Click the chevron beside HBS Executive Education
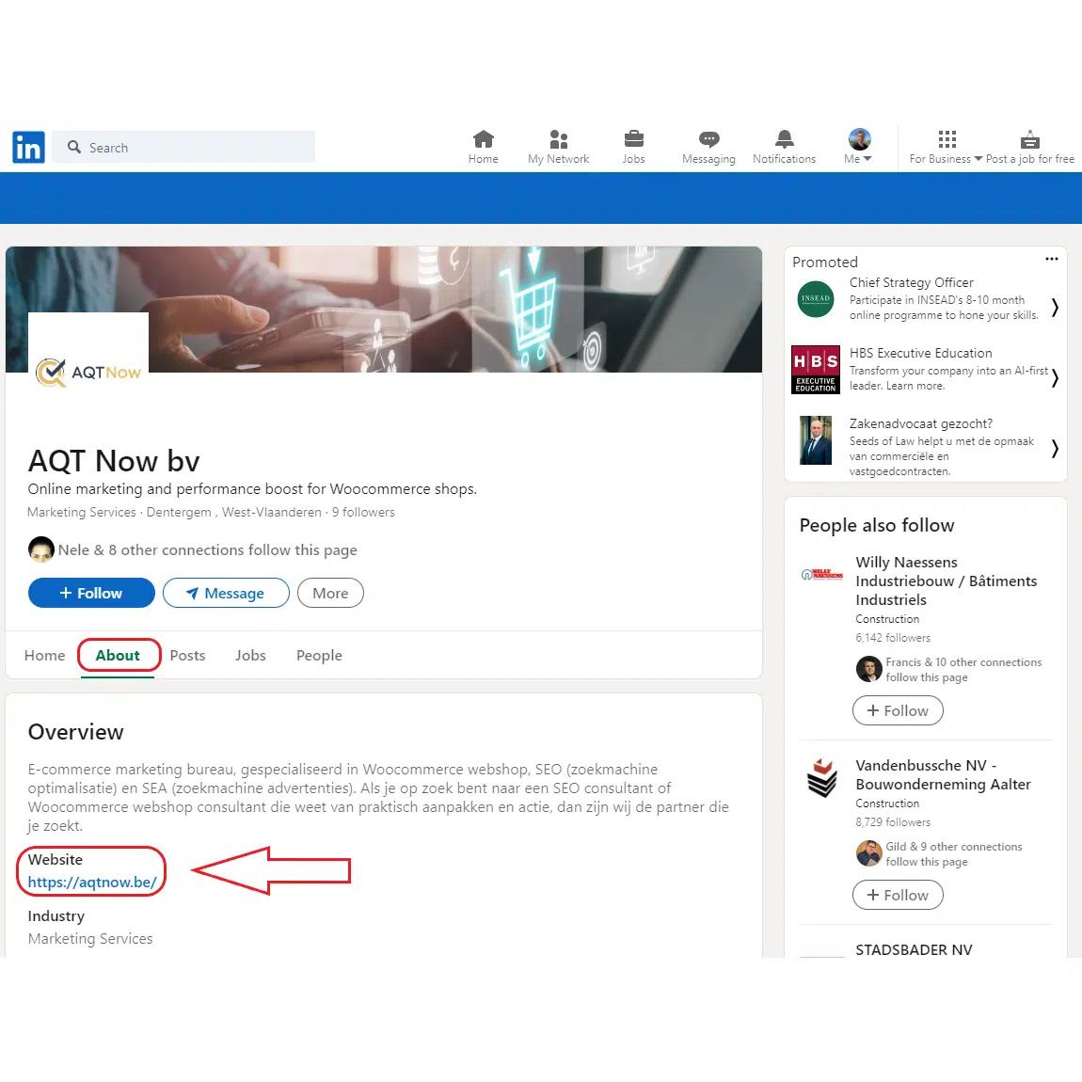Viewport: 1082px width, 1082px height. [1055, 377]
